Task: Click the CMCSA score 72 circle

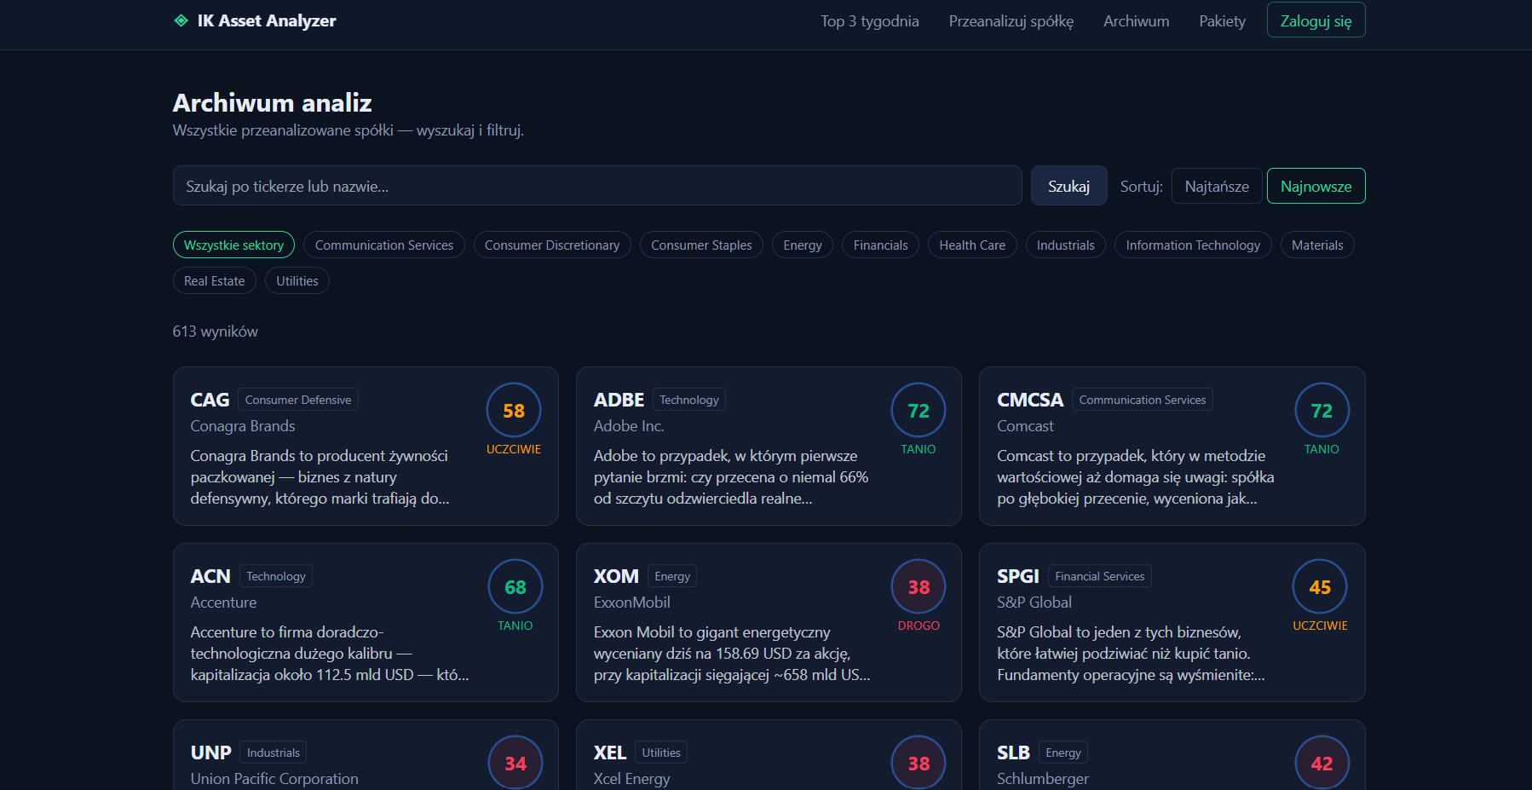Action: [1322, 411]
